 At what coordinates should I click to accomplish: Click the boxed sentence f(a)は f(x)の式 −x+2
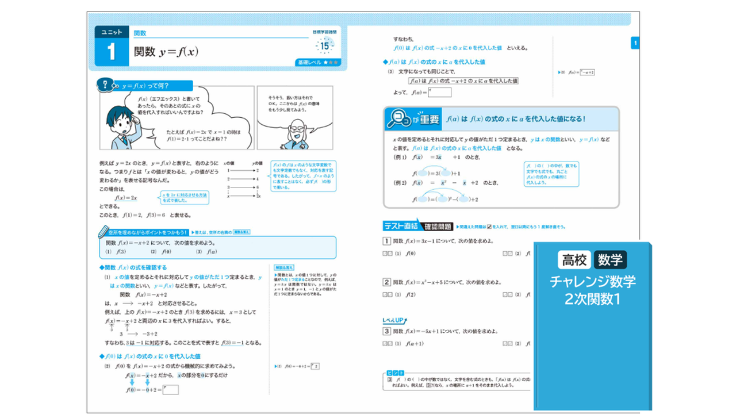463,81
